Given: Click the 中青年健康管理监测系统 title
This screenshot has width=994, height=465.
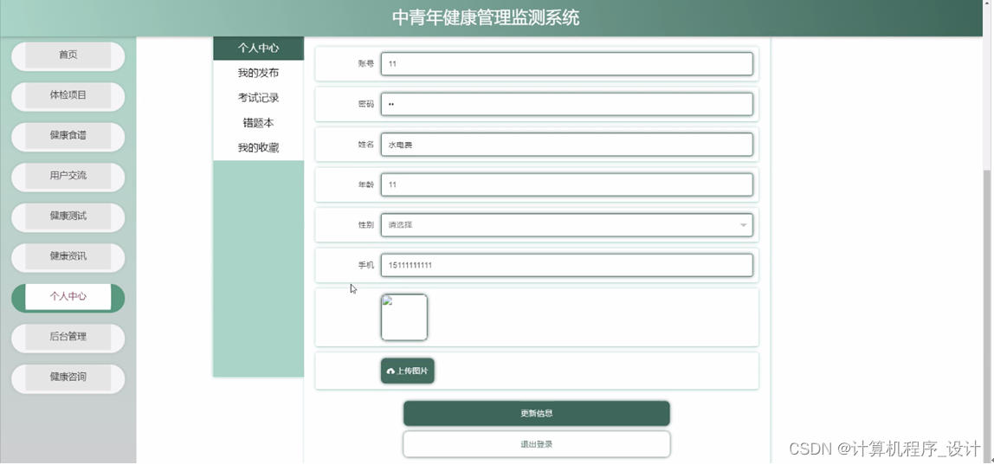Looking at the screenshot, I should pyautogui.click(x=486, y=18).
